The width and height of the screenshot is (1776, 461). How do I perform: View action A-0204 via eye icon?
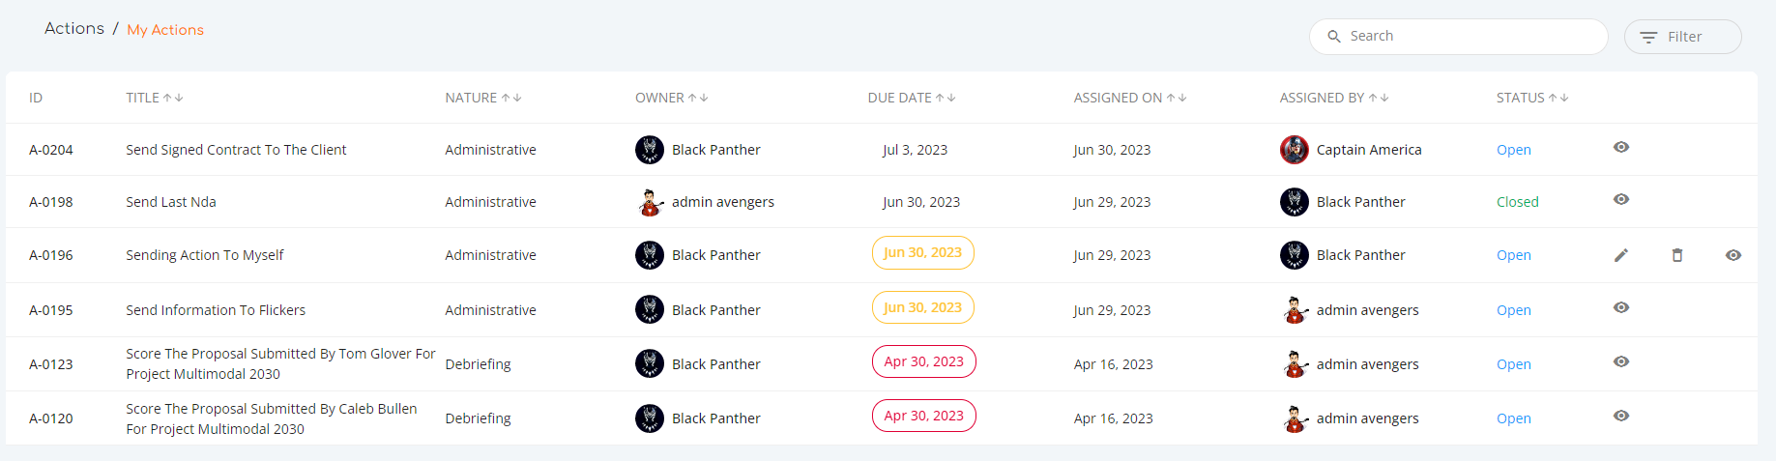[1621, 147]
